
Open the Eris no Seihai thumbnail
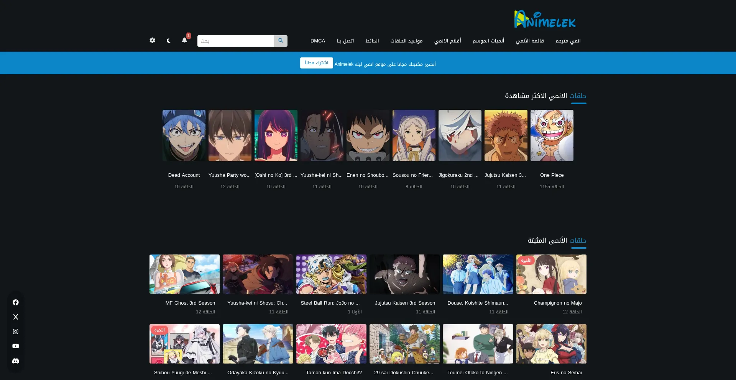(x=551, y=344)
